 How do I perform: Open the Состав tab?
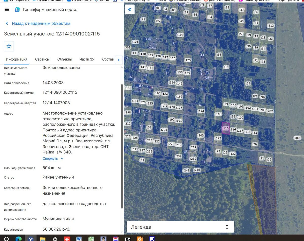[x=108, y=59]
